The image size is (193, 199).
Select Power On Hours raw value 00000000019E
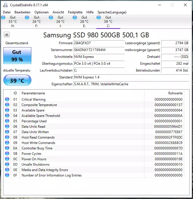pos(169,159)
